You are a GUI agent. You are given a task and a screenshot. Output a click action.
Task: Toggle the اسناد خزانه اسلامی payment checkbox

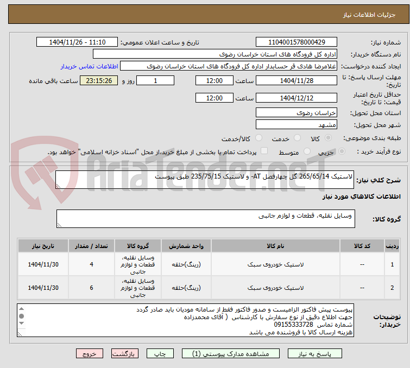[x=264, y=151]
